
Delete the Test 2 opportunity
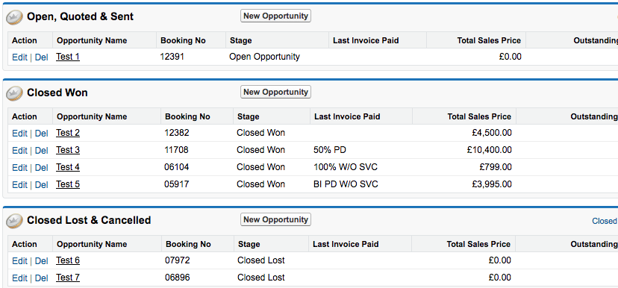pos(41,133)
